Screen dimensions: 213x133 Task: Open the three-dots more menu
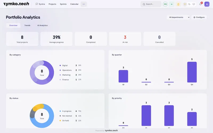click(84, 4)
